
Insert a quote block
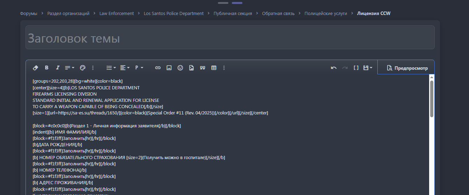tap(202, 68)
